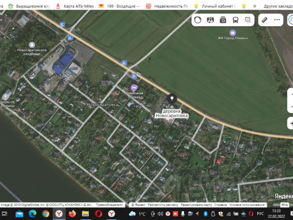This screenshot has width=293, height=220.
Task: Open more map tools menu
Action: click(x=277, y=20)
